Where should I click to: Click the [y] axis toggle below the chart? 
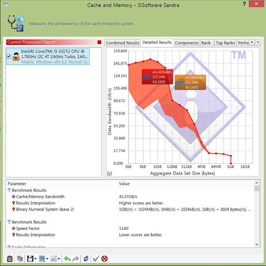(x=110, y=173)
